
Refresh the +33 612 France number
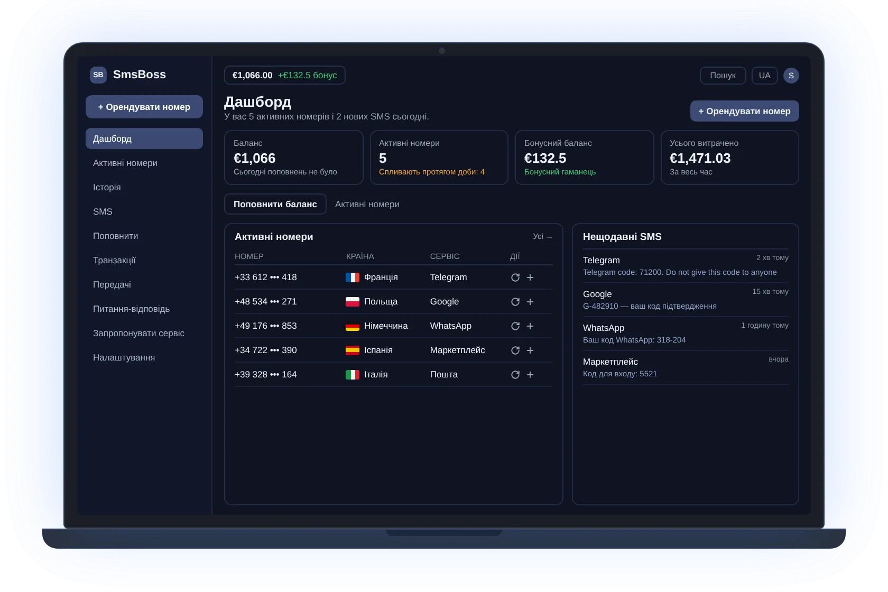coord(515,277)
